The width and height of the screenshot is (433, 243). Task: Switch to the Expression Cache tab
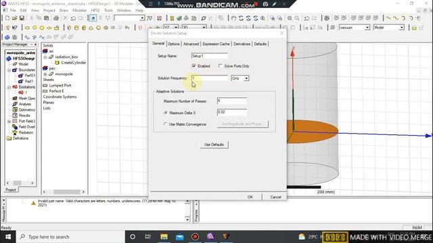click(x=216, y=44)
